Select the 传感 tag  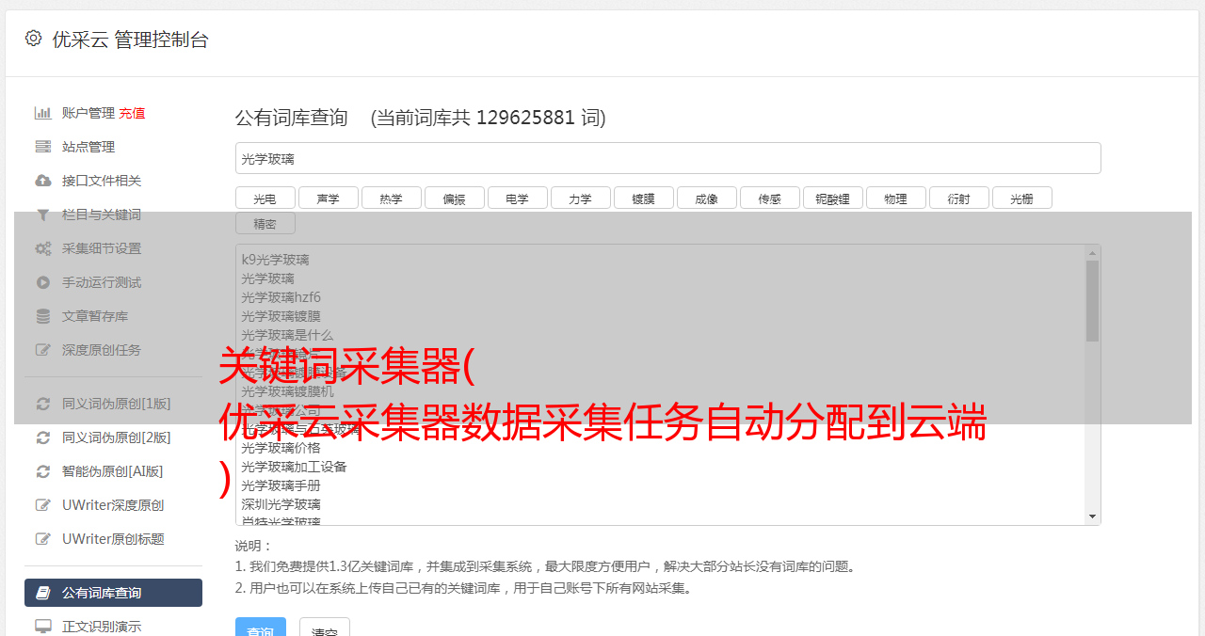click(x=769, y=198)
